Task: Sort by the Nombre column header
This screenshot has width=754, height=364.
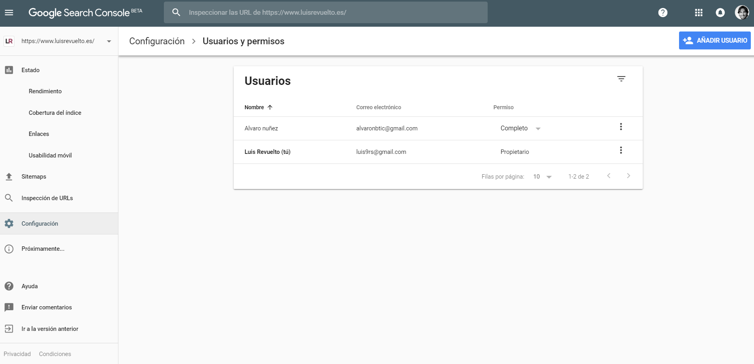Action: point(254,107)
